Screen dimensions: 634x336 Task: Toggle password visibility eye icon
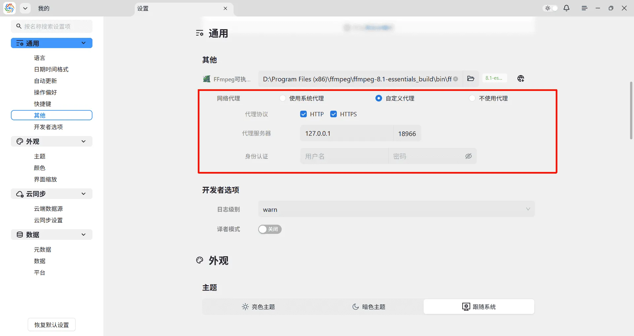tap(469, 156)
